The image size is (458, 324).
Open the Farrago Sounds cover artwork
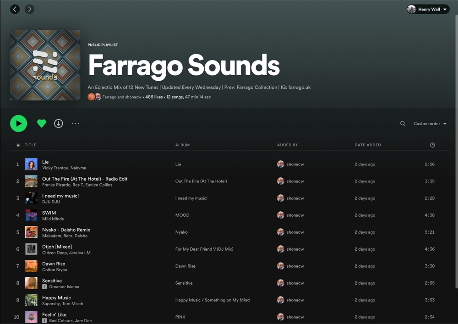[x=45, y=65]
